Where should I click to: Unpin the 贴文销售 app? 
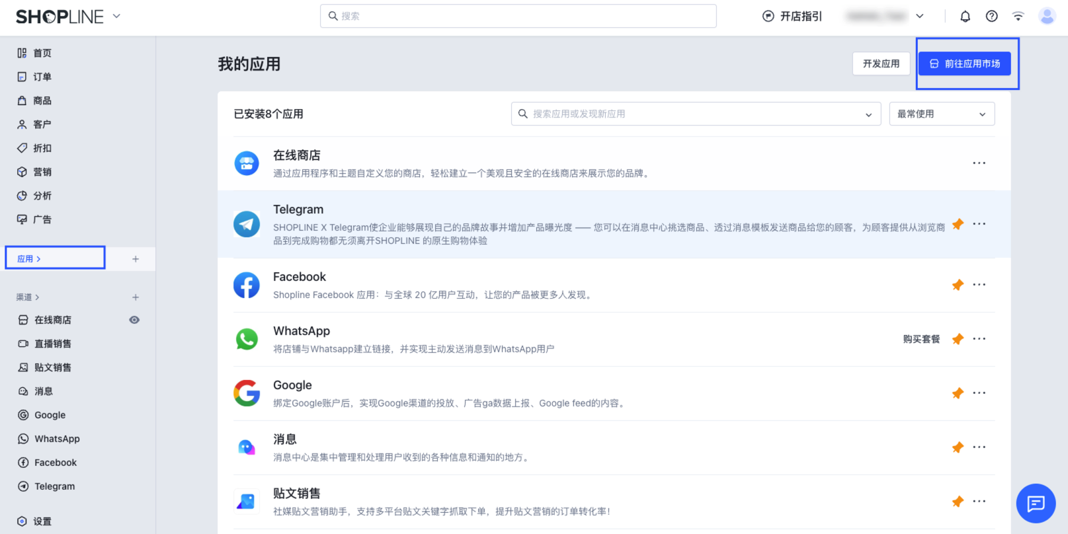click(958, 502)
